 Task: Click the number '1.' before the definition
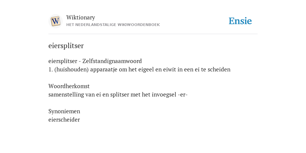click(51, 70)
